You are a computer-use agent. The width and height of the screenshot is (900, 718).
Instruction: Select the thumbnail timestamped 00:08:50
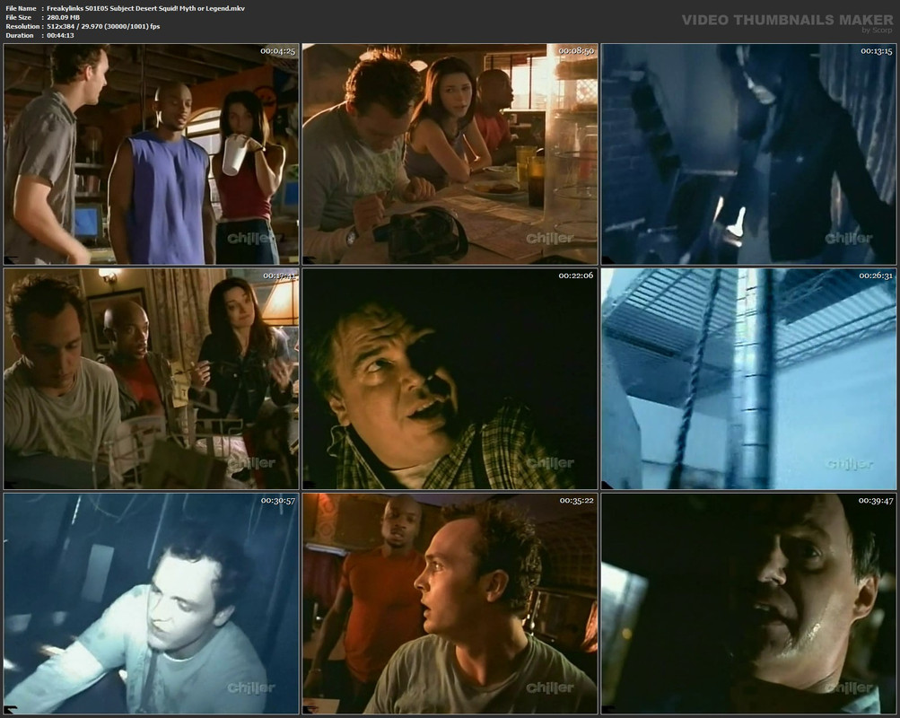click(x=450, y=153)
